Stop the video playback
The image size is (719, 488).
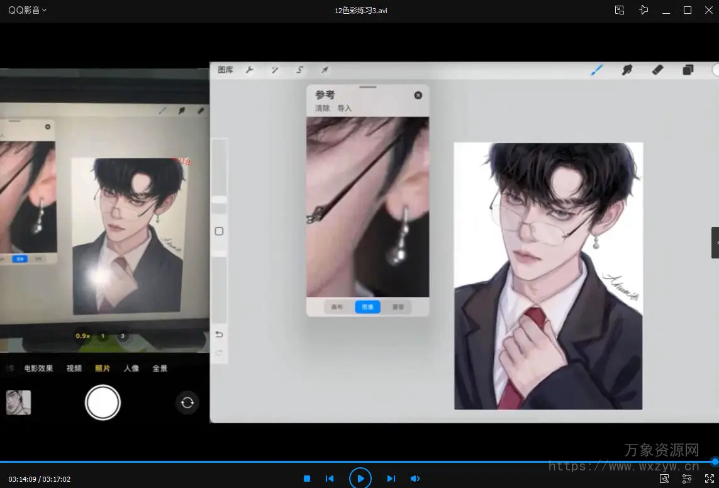(307, 479)
